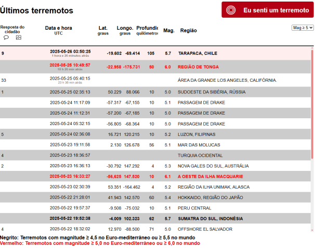Click magnitude 6.1 of Macquarie Island quake
Viewport: 315px width, 248px height.
tap(167, 177)
